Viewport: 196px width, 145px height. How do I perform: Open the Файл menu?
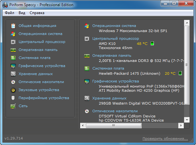(10, 13)
